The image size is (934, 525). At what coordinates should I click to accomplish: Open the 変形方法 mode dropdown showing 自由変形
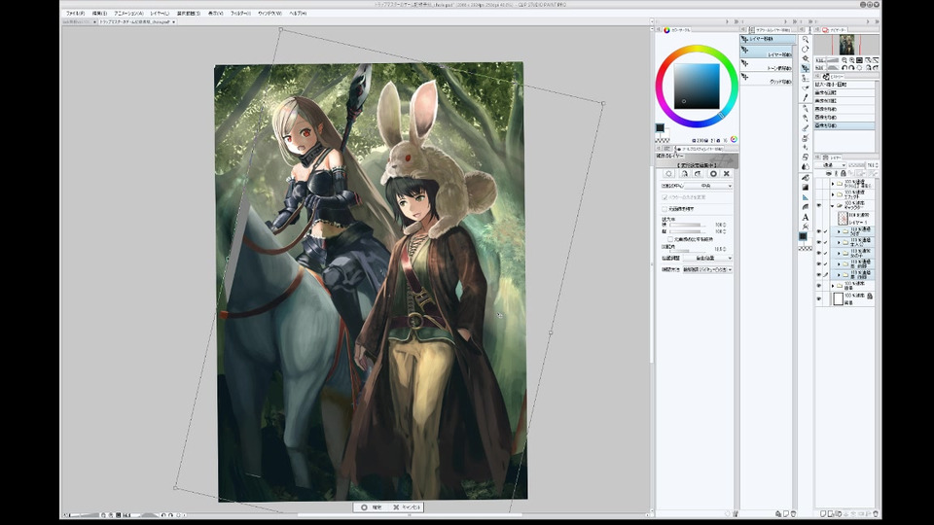coord(707,259)
